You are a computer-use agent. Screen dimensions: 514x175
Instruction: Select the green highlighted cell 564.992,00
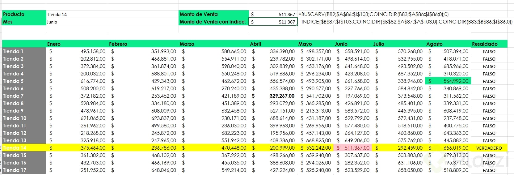(x=448, y=81)
